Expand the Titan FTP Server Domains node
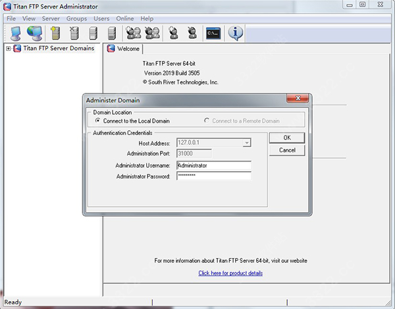 [x=9, y=48]
